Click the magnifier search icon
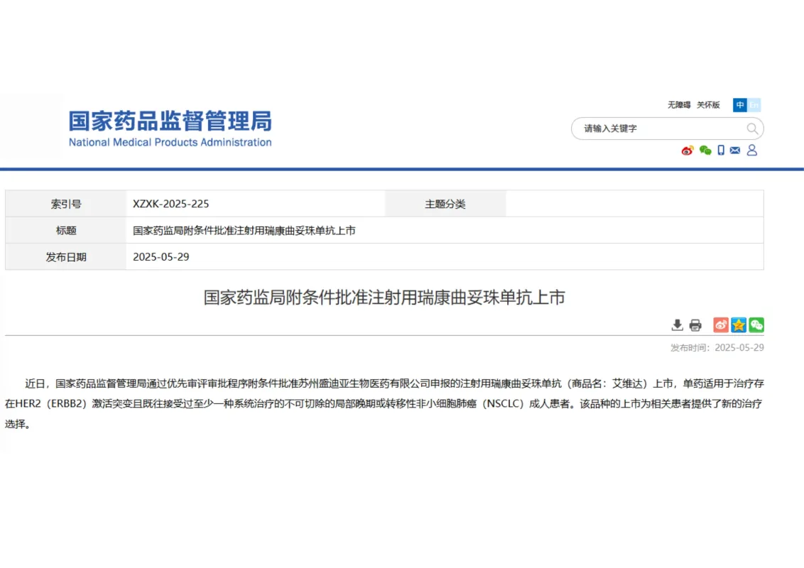The image size is (804, 568). (752, 129)
